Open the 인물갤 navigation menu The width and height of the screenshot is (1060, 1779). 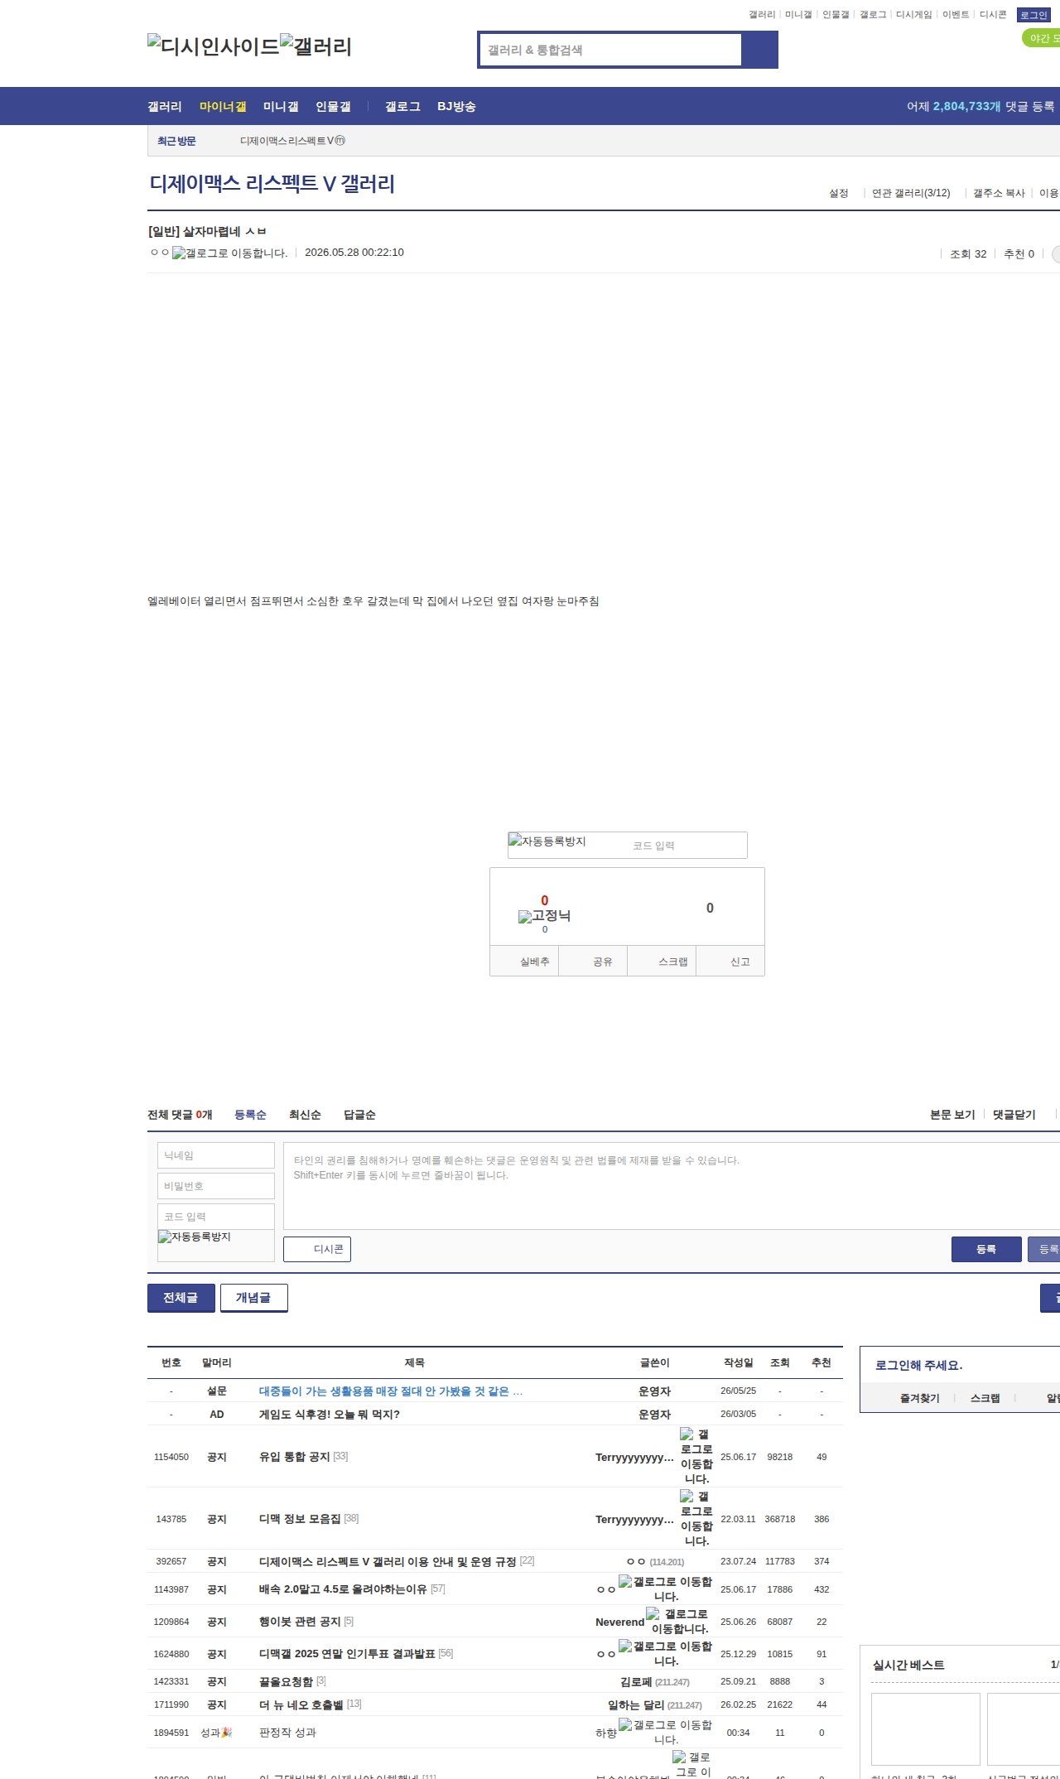[333, 107]
